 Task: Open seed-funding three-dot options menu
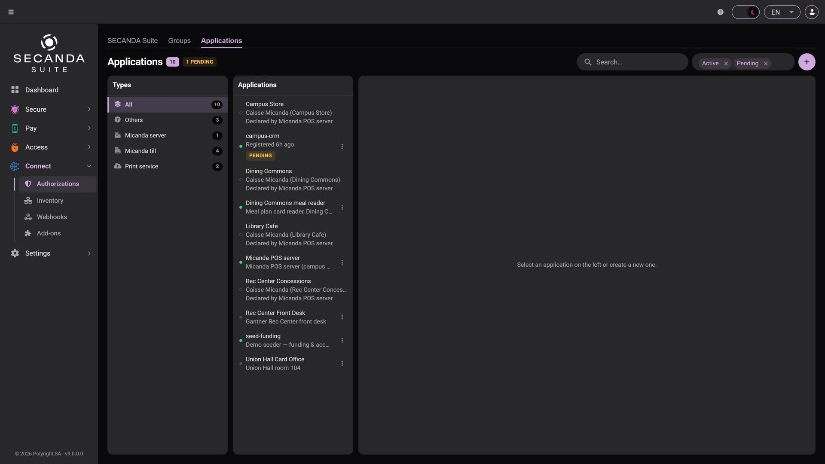[342, 340]
